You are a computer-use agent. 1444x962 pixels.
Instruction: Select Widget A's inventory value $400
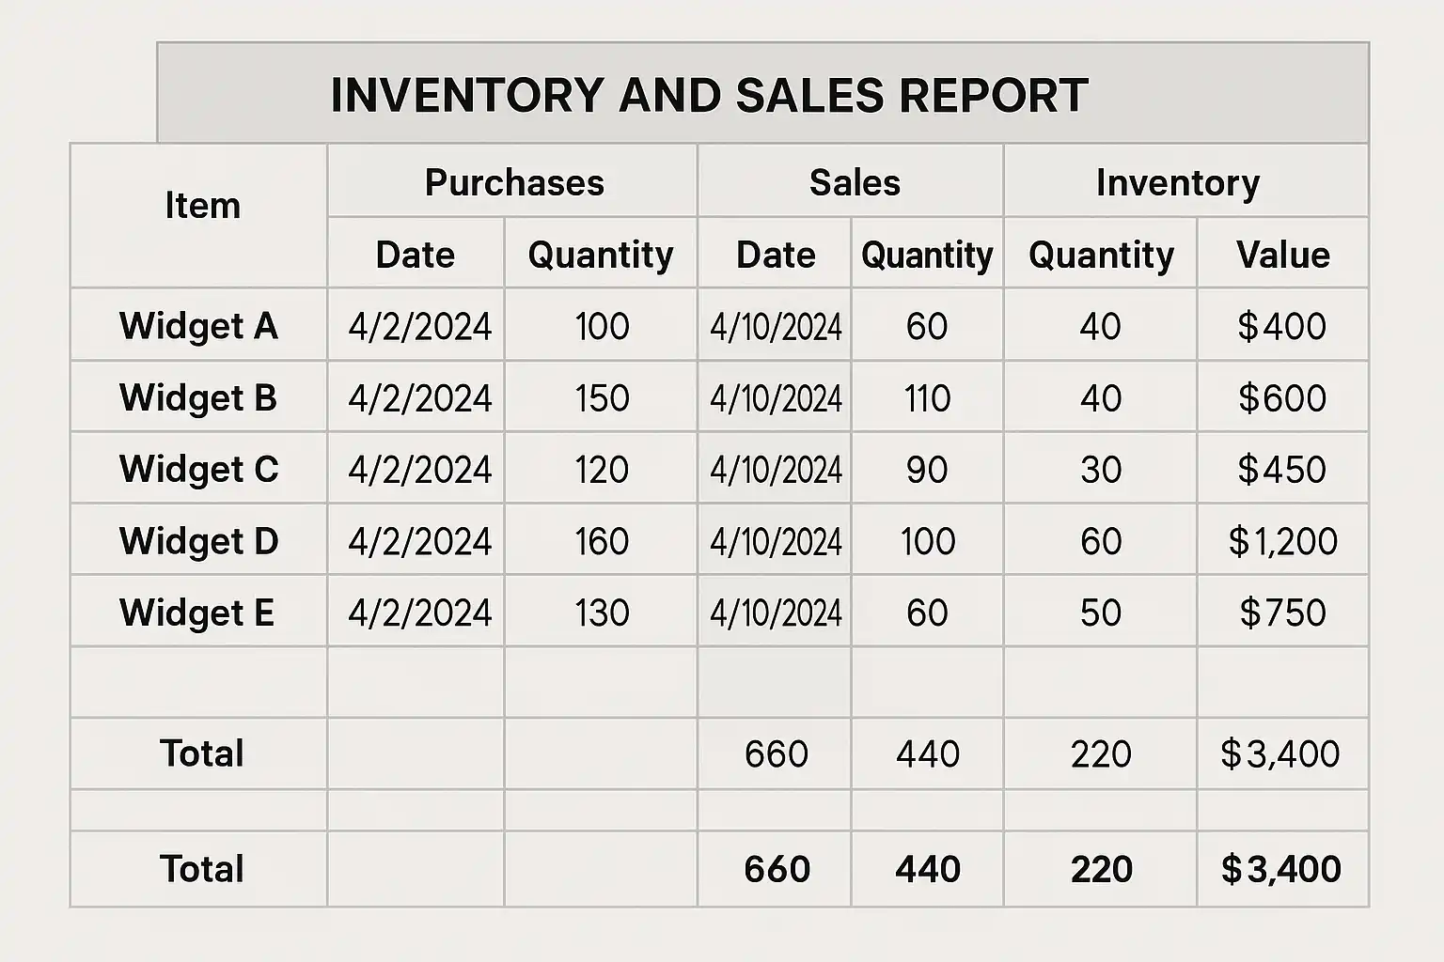point(1281,326)
